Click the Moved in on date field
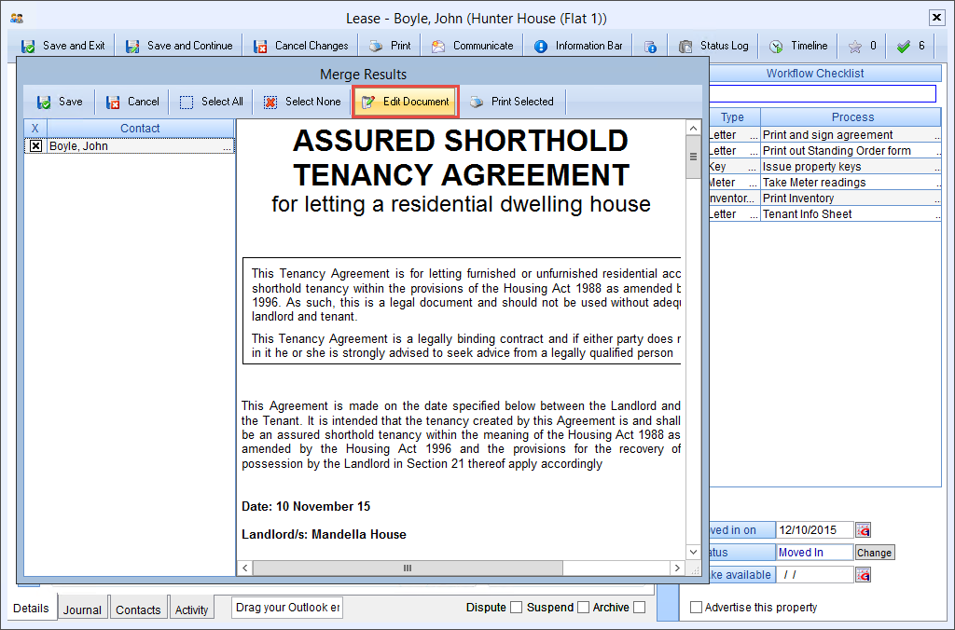 tap(814, 530)
